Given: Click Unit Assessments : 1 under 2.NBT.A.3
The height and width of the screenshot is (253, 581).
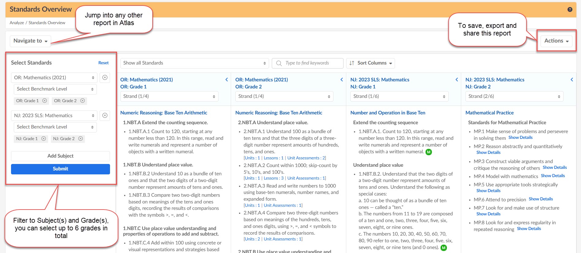Looking at the screenshot, I should [x=283, y=206].
